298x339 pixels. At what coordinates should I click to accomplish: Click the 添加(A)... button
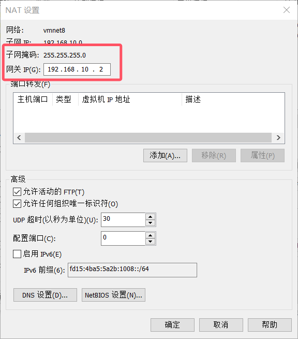(165, 156)
